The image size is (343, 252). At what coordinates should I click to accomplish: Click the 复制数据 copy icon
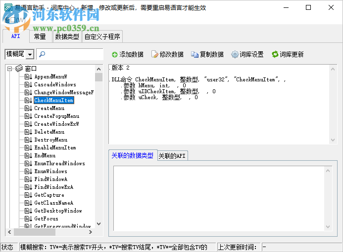195,54
